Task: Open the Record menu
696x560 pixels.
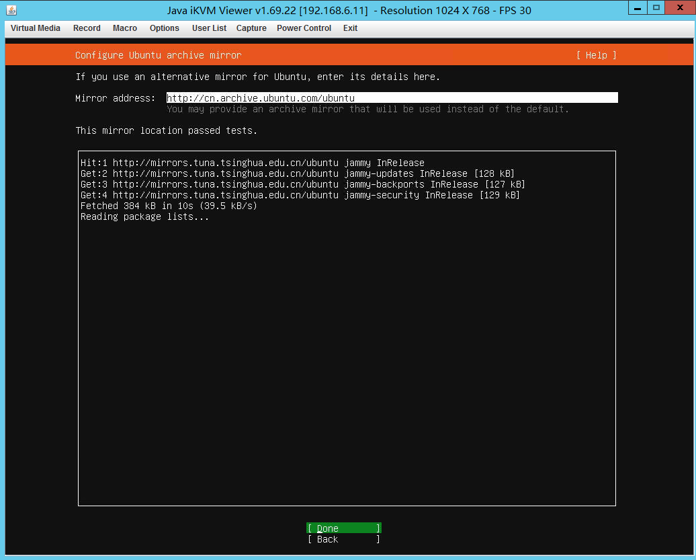Action: tap(87, 28)
